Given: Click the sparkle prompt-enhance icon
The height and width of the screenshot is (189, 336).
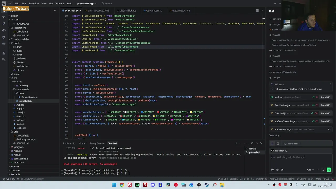Looking at the screenshot, I should [x=318, y=170].
